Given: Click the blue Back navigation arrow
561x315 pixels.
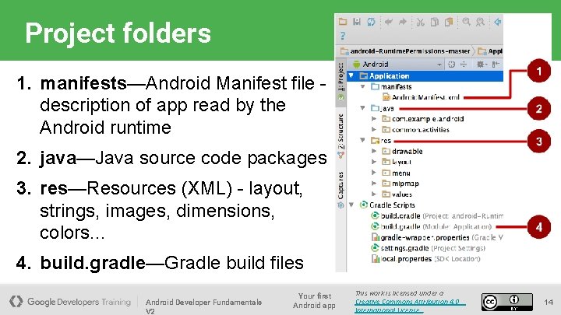Looking at the screenshot, I should [497, 22].
